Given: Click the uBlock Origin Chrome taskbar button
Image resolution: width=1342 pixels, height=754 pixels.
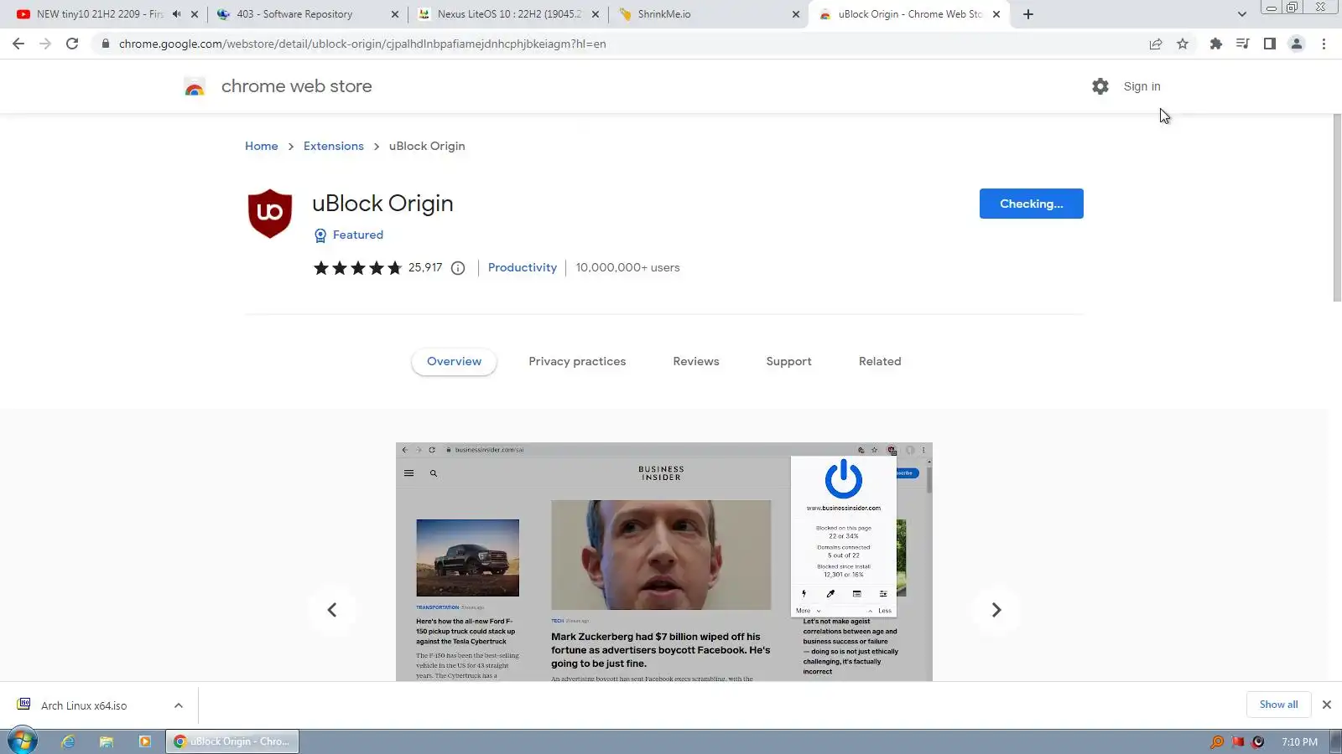Looking at the screenshot, I should click(232, 741).
